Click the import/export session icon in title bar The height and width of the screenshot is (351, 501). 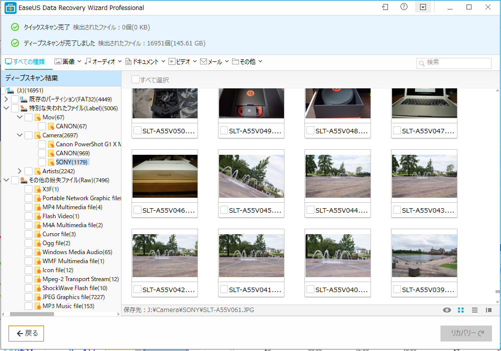385,7
